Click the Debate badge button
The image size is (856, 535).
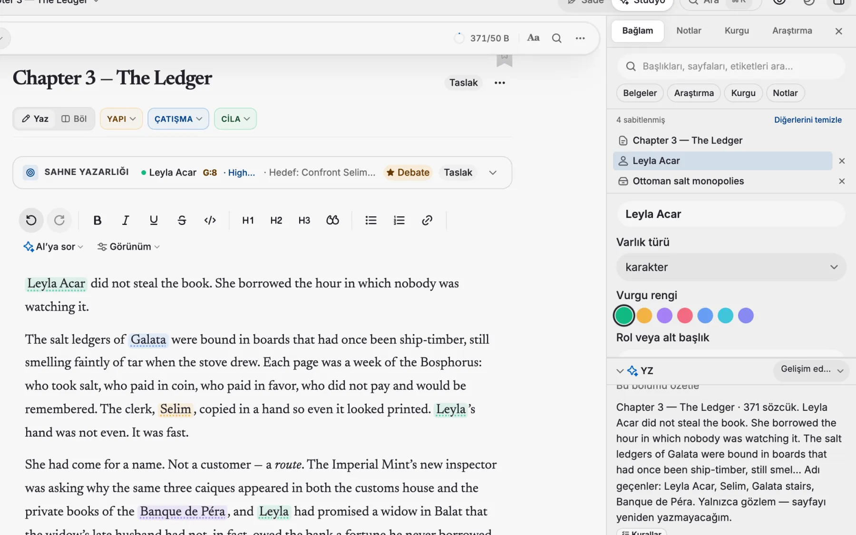[408, 173]
